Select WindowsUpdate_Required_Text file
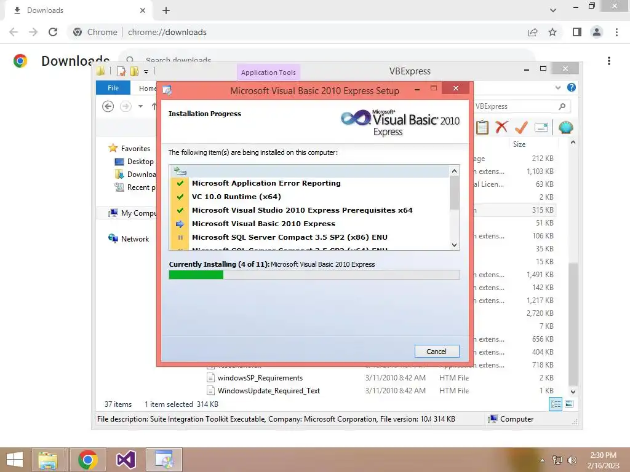Viewport: 630px width, 472px height. [268, 390]
